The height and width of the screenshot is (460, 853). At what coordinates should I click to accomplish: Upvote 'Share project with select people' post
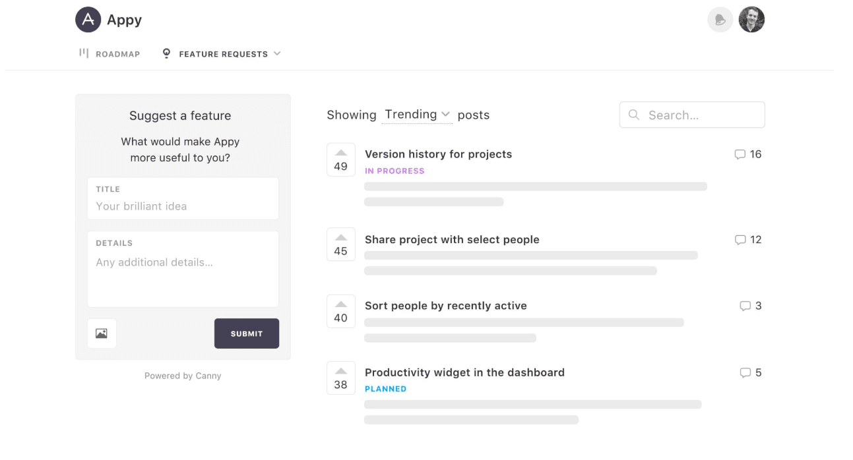click(341, 244)
